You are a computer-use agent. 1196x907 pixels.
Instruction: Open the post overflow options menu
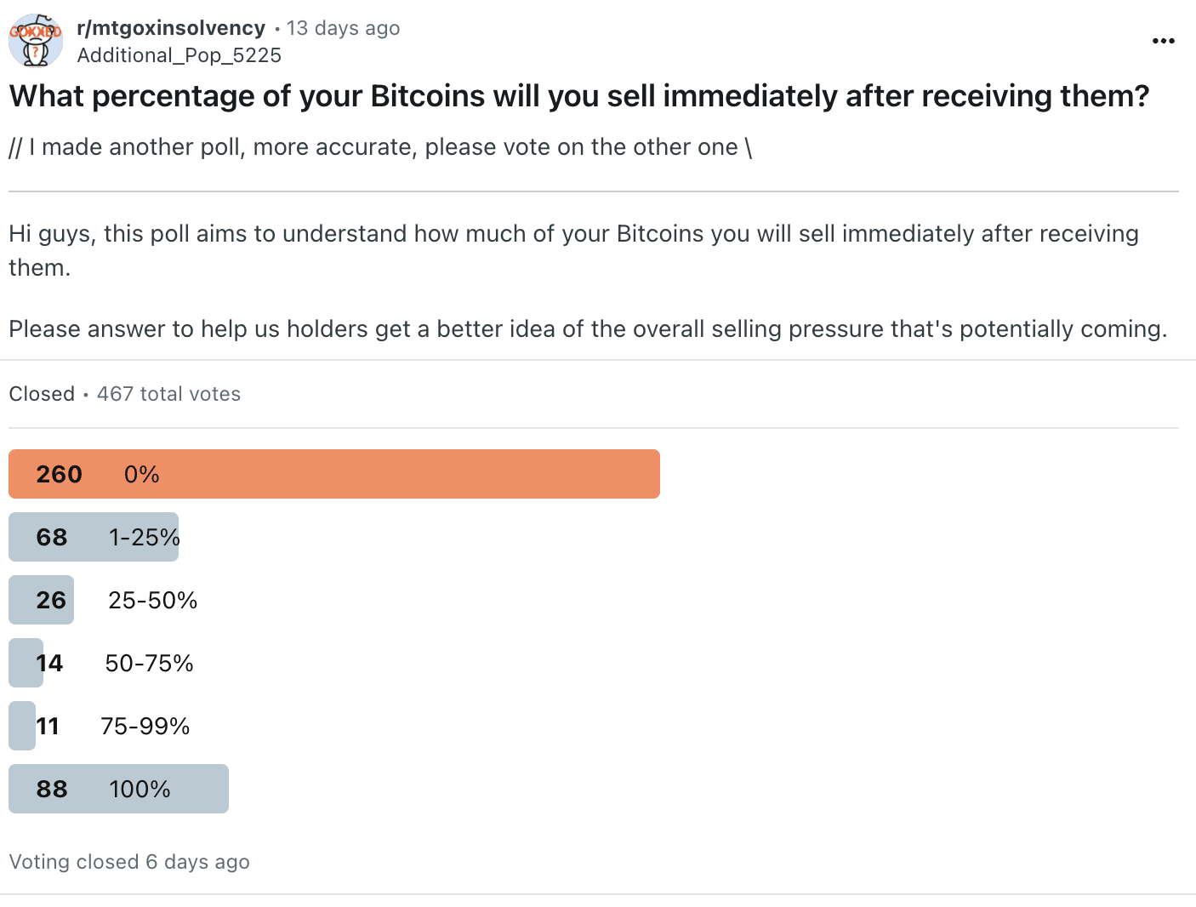tap(1163, 40)
